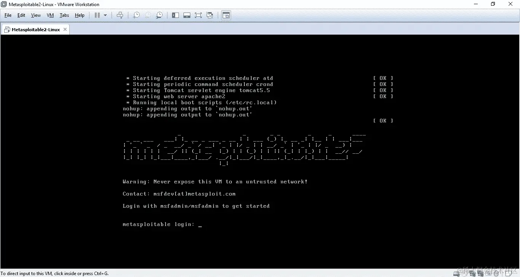Toggle the console view button
Viewport: 520px width, 277px height.
[x=226, y=15]
